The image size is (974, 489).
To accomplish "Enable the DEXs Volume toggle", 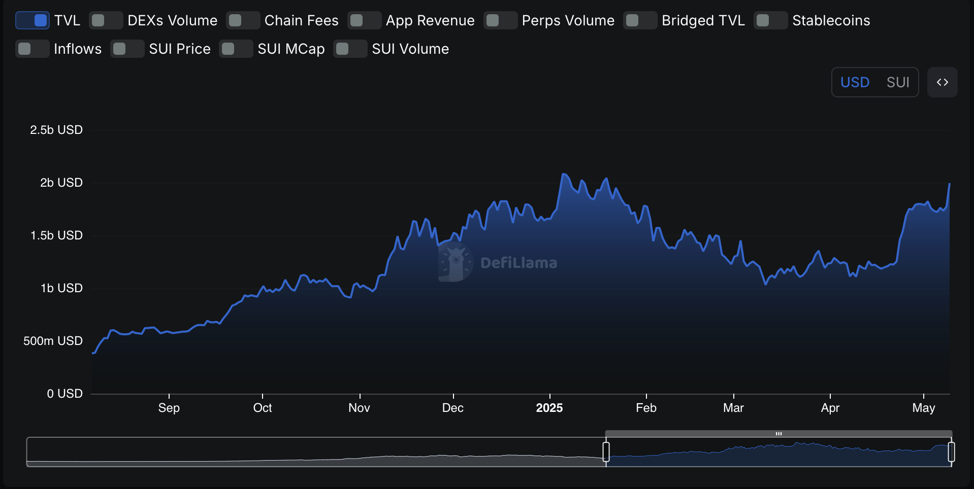I will click(x=106, y=20).
